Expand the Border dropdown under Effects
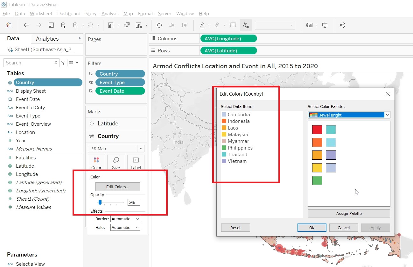Screen dimensions: 413x267 [x=125, y=219]
